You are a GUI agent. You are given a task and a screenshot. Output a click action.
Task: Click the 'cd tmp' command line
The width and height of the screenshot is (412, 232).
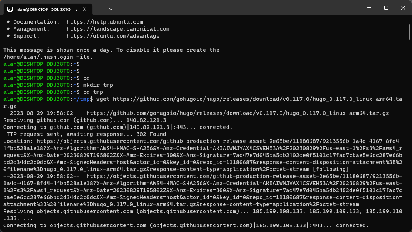click(x=53, y=92)
